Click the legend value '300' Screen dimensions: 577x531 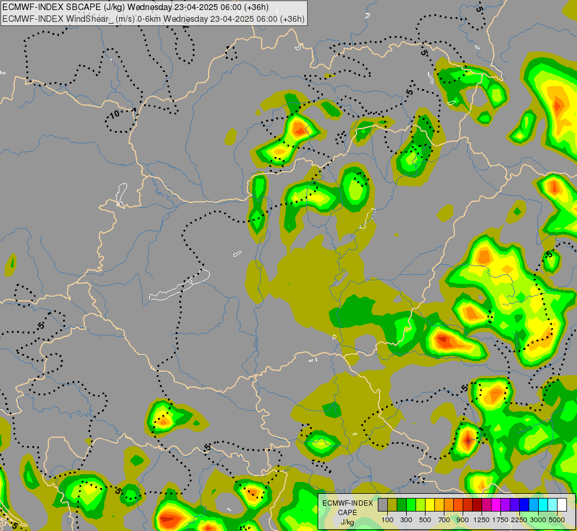click(x=406, y=520)
